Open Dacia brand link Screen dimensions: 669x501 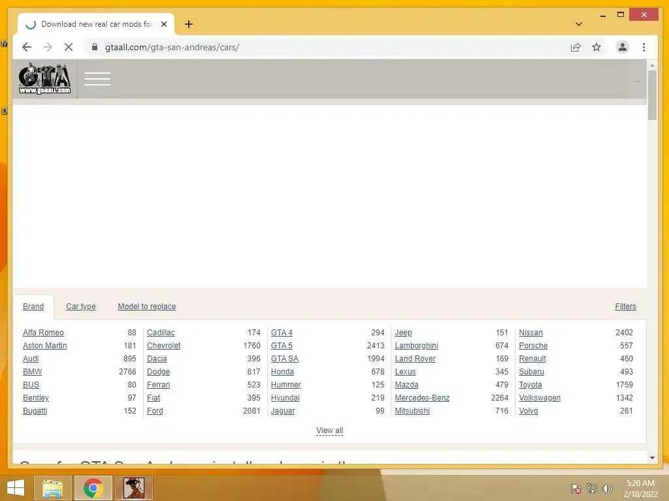click(157, 359)
